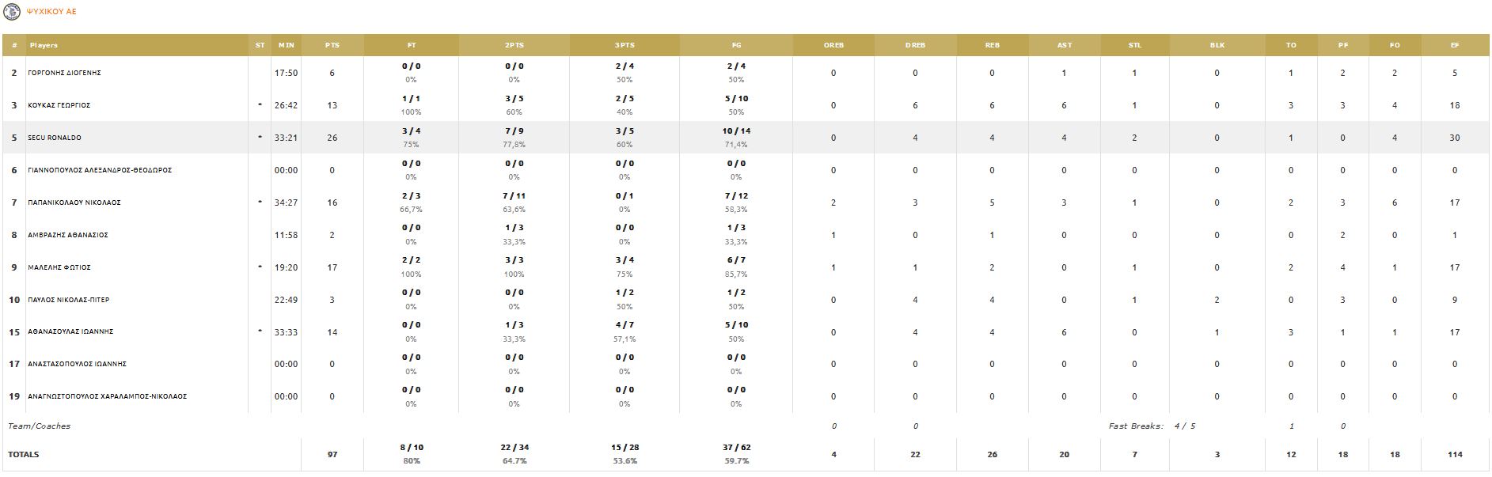Click the TOTALS row label
Screen dimensions: 1492x477
click(24, 455)
